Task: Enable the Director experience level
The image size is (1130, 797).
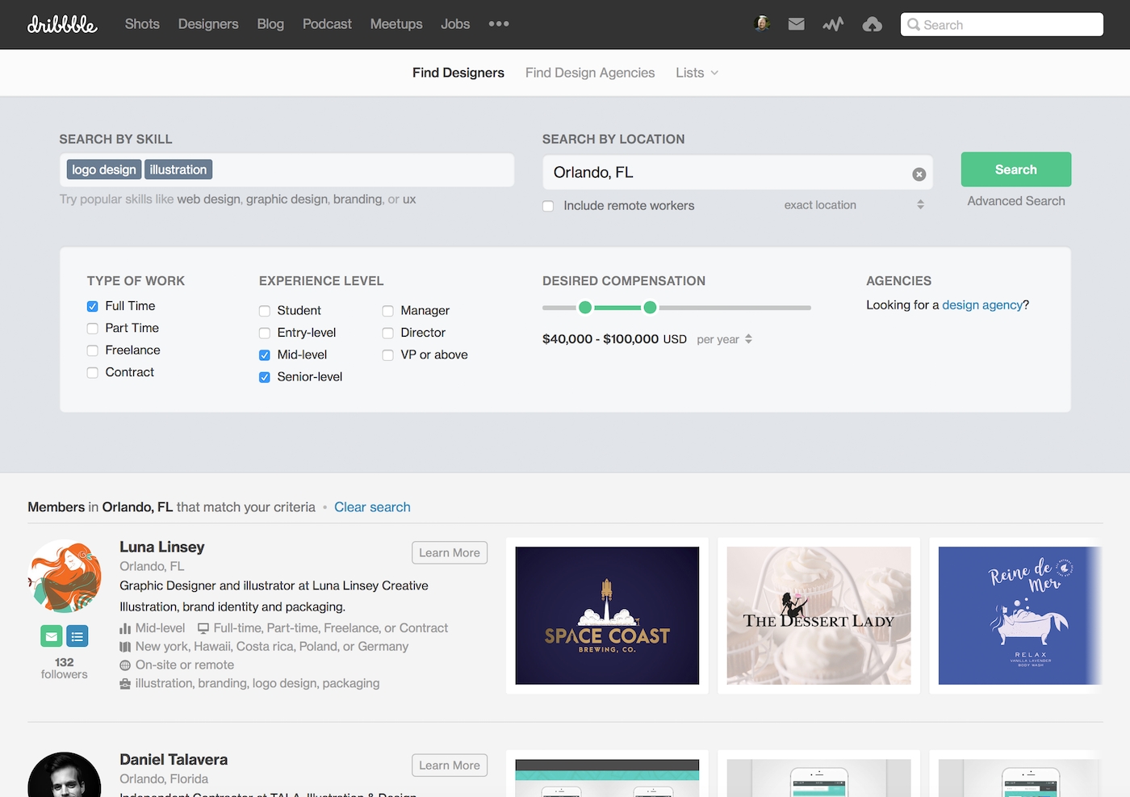Action: coord(388,333)
